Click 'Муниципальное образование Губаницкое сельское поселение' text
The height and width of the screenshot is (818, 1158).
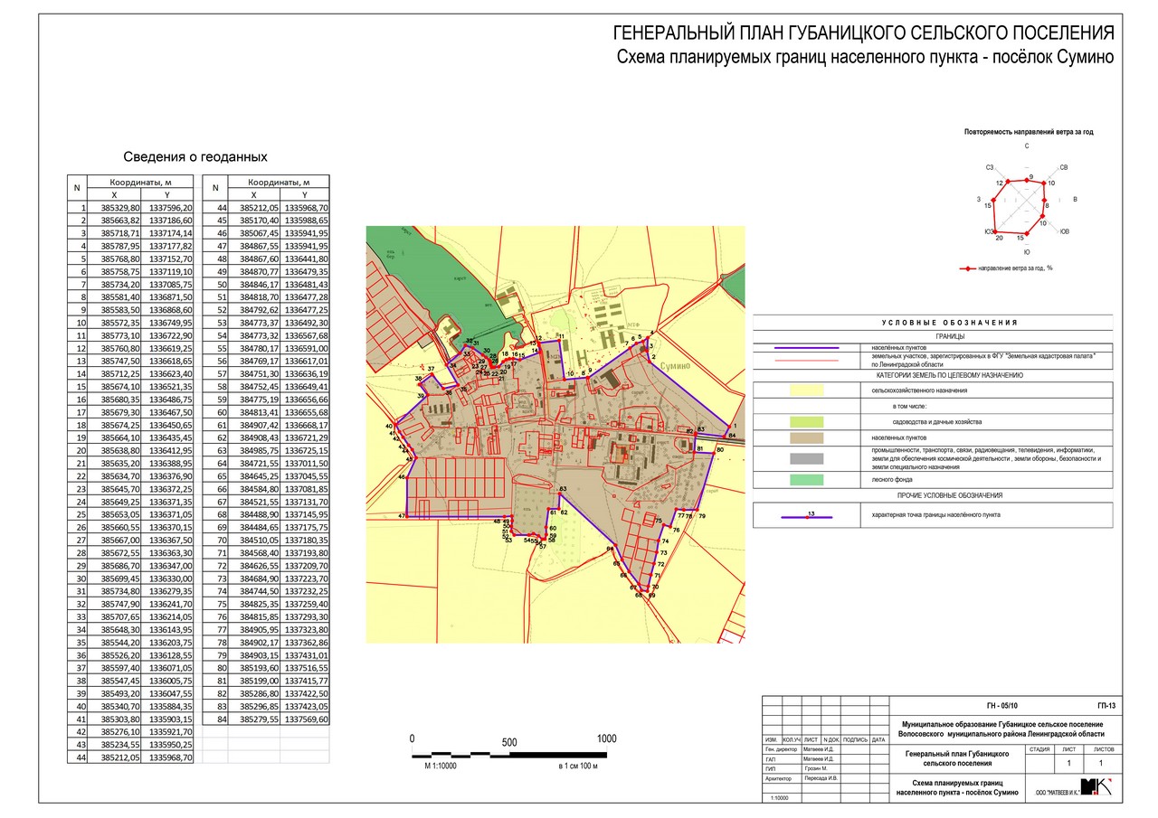tap(1002, 725)
